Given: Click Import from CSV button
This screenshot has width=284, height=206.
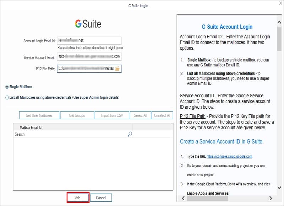Looking at the screenshot, I should pos(112,115).
